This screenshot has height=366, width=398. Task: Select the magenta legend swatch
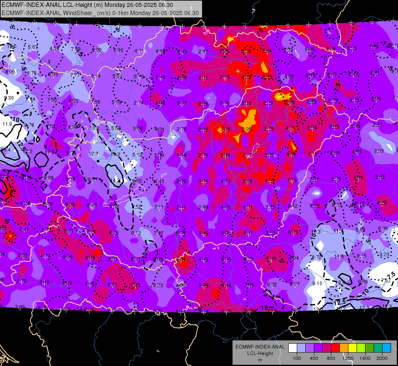pos(327,348)
